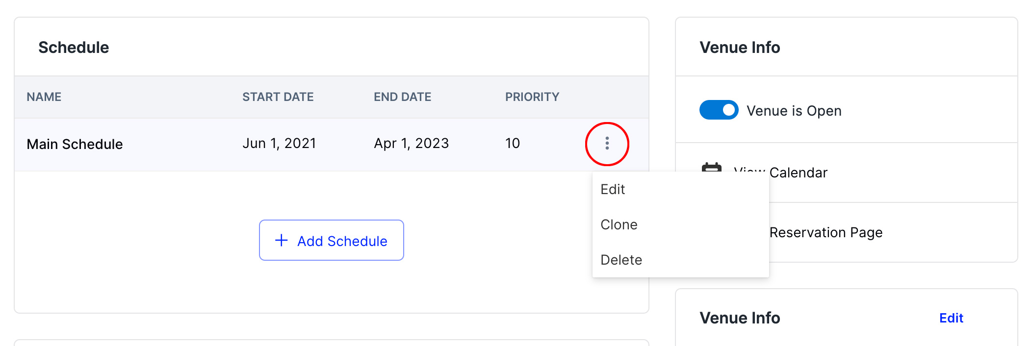Image resolution: width=1033 pixels, height=346 pixels.
Task: Click the Venue is Open label text
Action: [x=794, y=111]
